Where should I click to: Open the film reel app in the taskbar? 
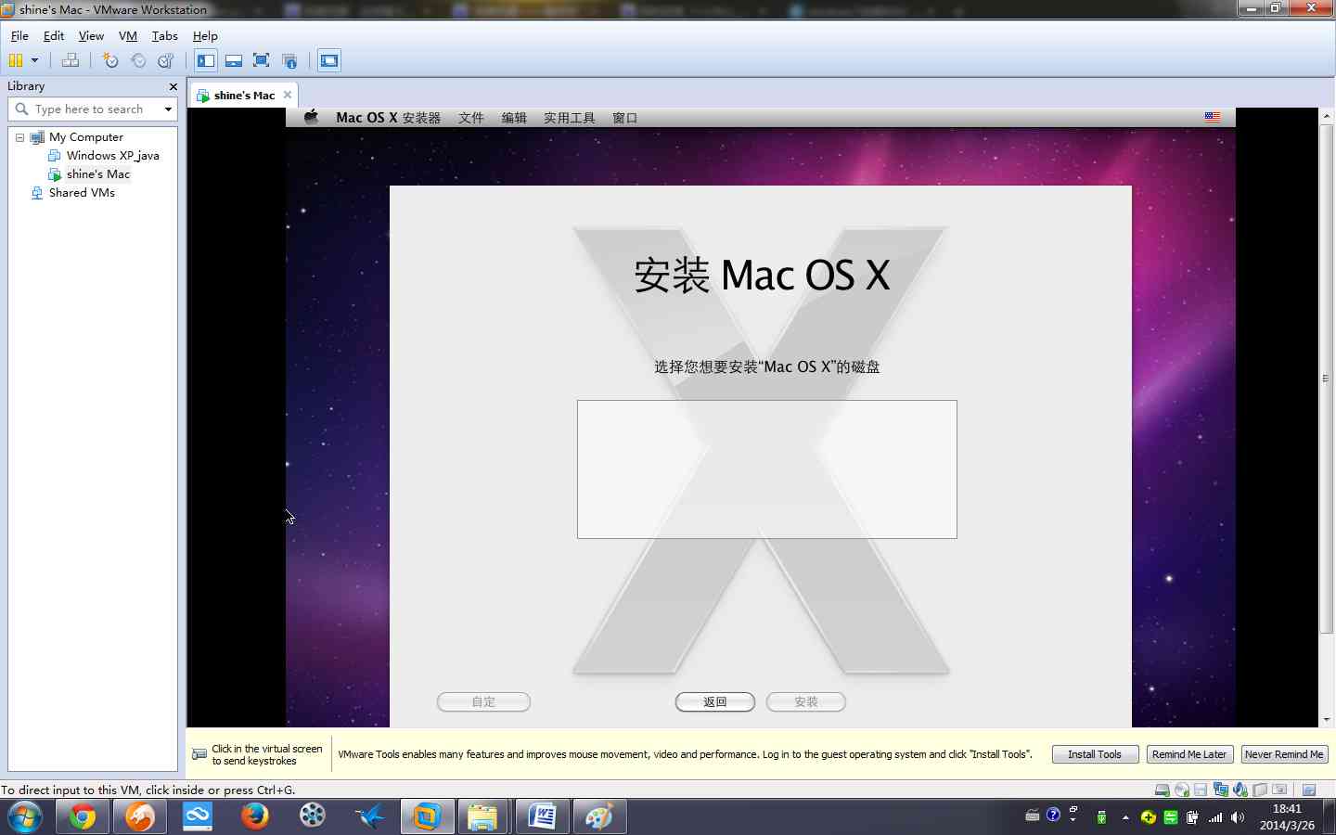click(313, 817)
